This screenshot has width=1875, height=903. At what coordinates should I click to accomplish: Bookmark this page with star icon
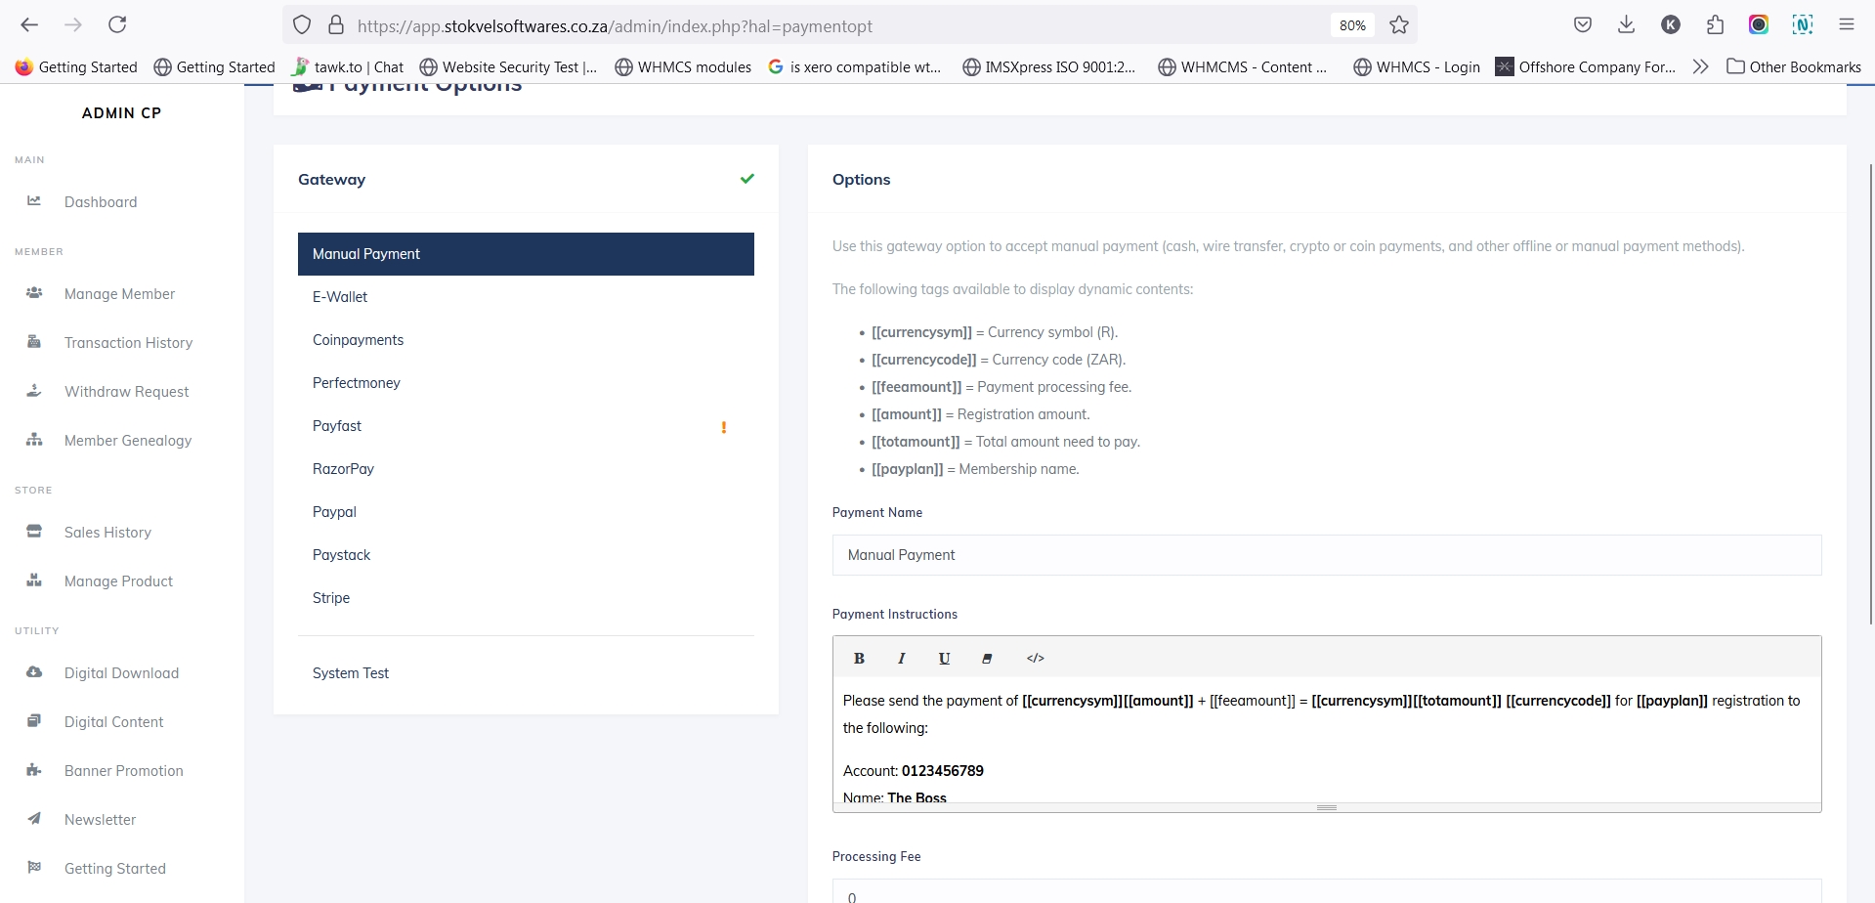pyautogui.click(x=1399, y=25)
